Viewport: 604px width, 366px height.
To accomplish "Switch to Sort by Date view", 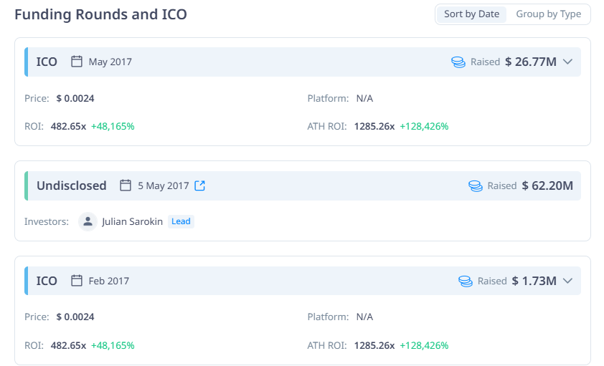I will 471,14.
